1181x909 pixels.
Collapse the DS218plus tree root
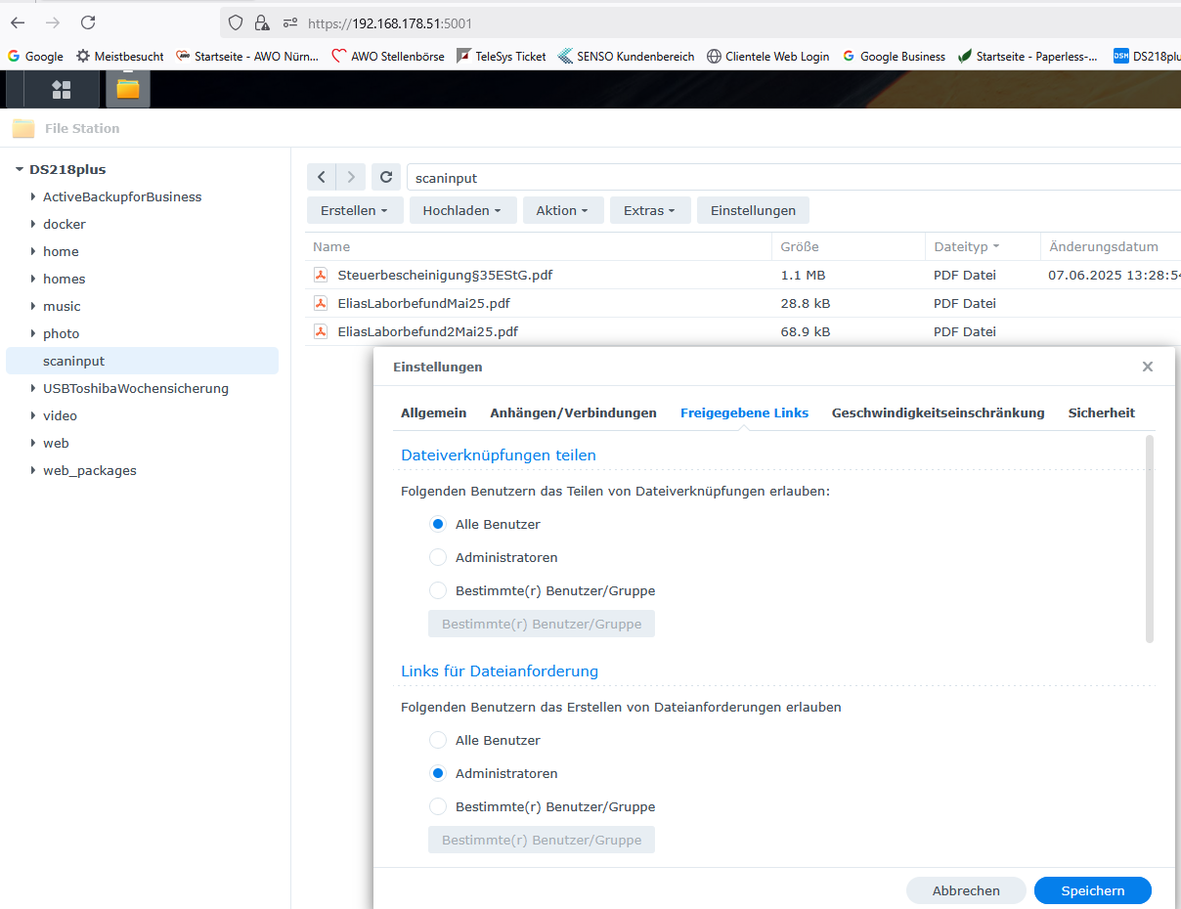pyautogui.click(x=19, y=169)
